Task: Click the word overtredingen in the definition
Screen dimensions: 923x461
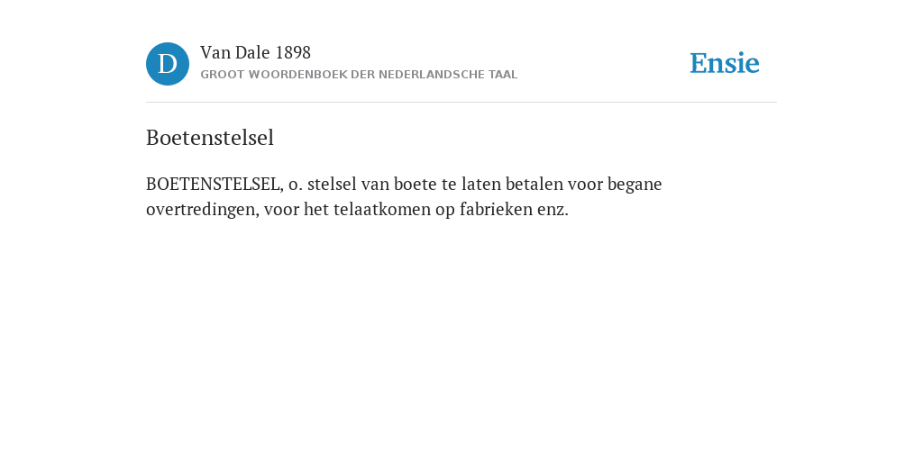Action: click(203, 210)
